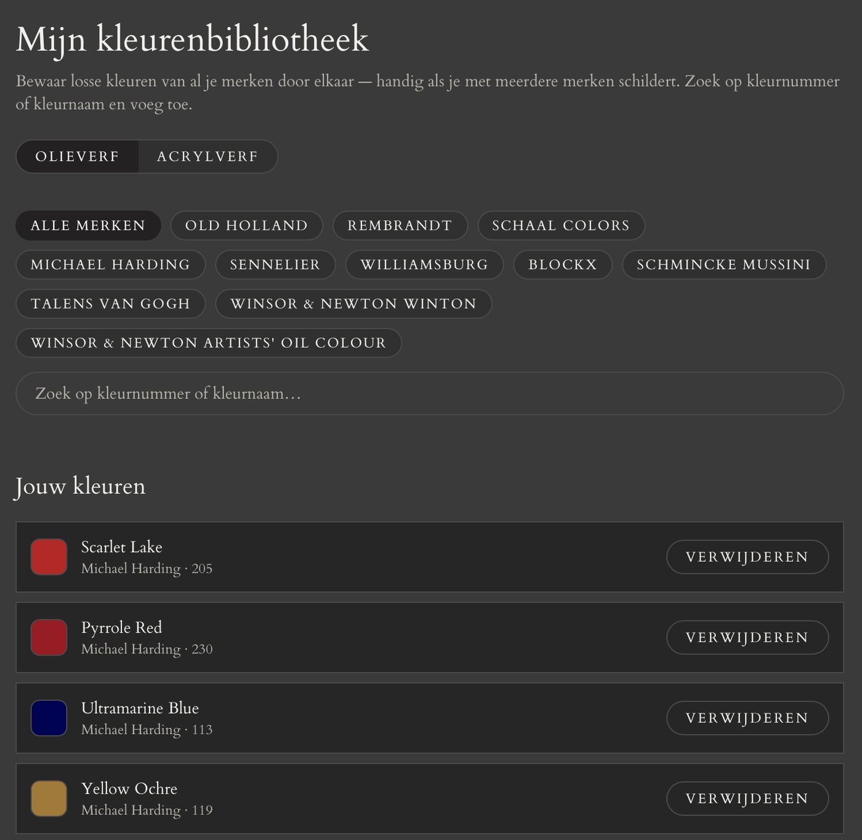Filter by Old Holland brand

246,225
